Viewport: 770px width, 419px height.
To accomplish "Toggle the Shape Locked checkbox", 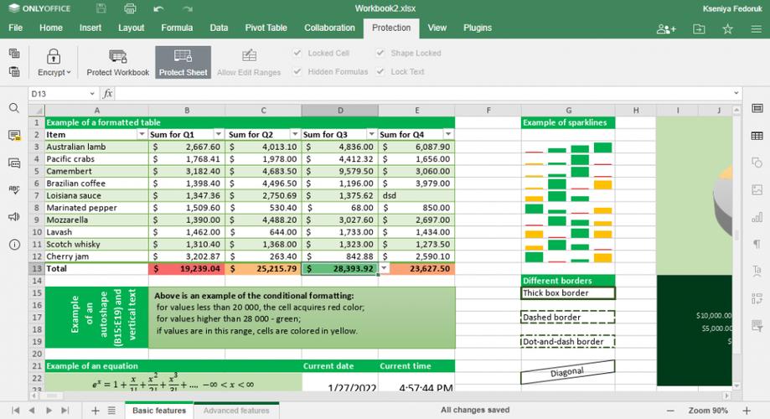I will pyautogui.click(x=380, y=53).
